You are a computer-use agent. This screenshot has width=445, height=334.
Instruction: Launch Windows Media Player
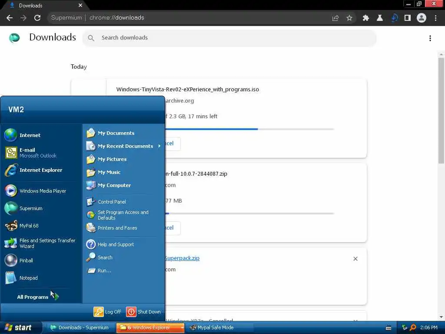pos(36,191)
